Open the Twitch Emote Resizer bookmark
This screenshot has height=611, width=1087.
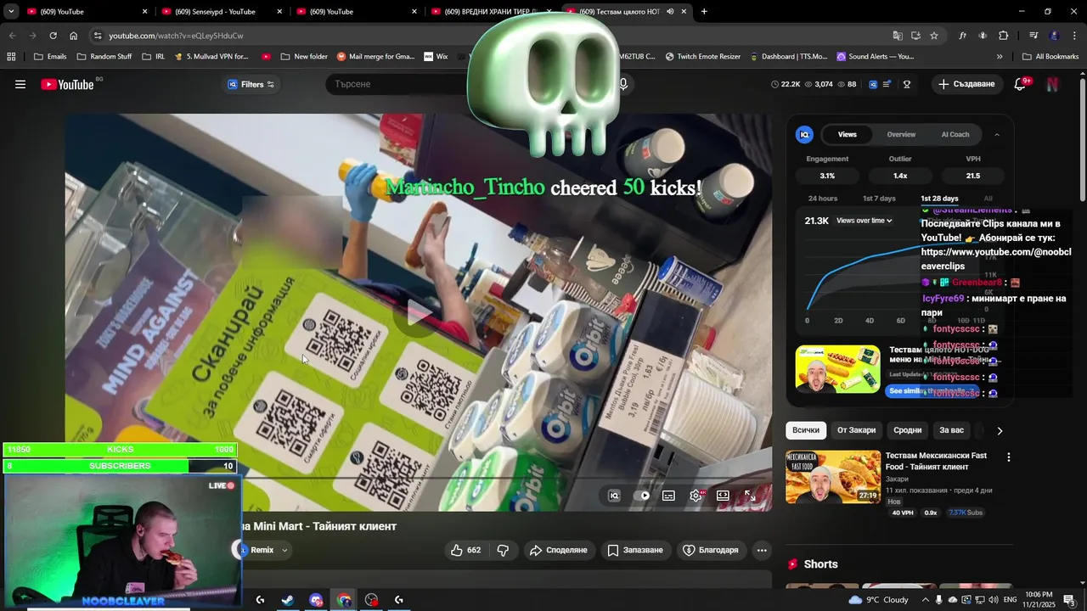click(703, 57)
